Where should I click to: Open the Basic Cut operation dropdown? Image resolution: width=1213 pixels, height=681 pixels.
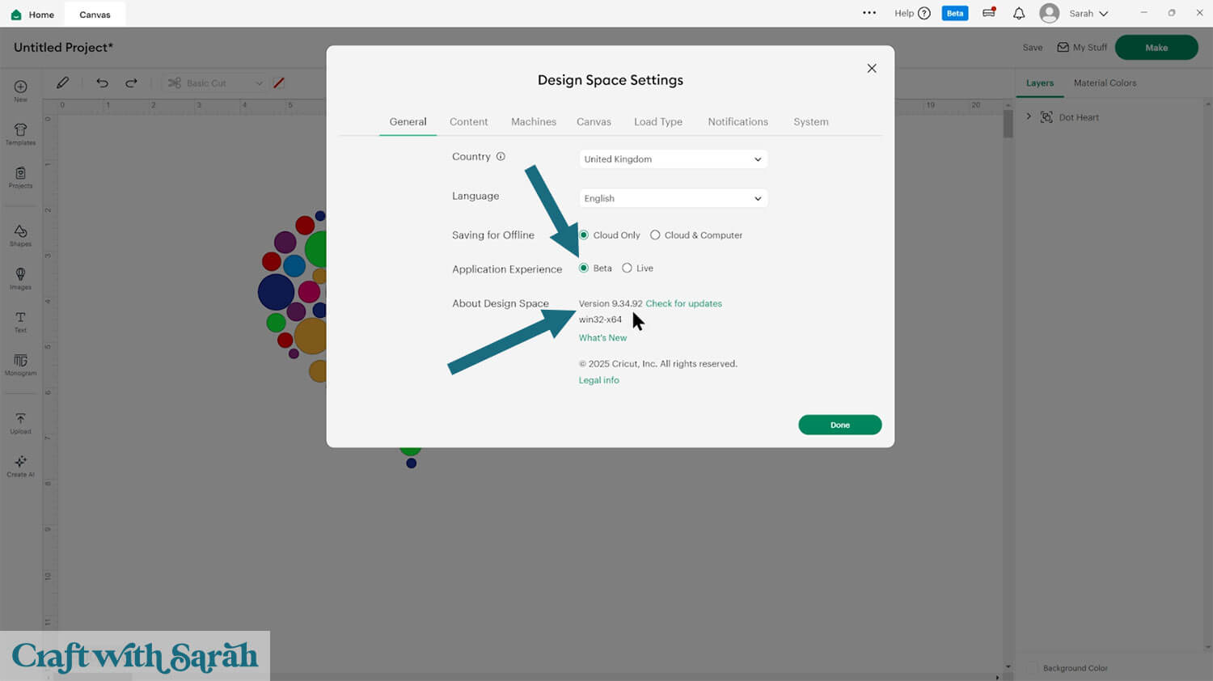point(215,83)
